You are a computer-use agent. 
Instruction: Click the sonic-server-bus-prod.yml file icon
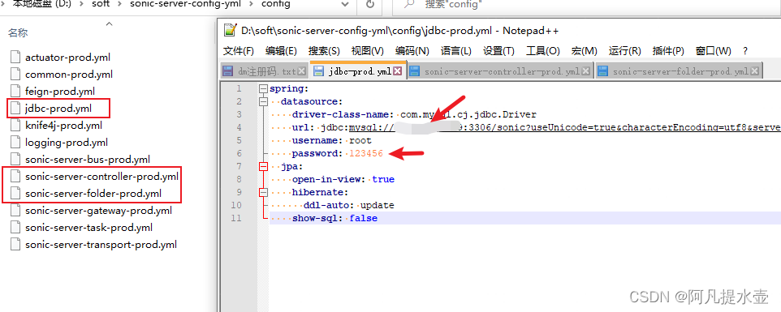pos(16,160)
